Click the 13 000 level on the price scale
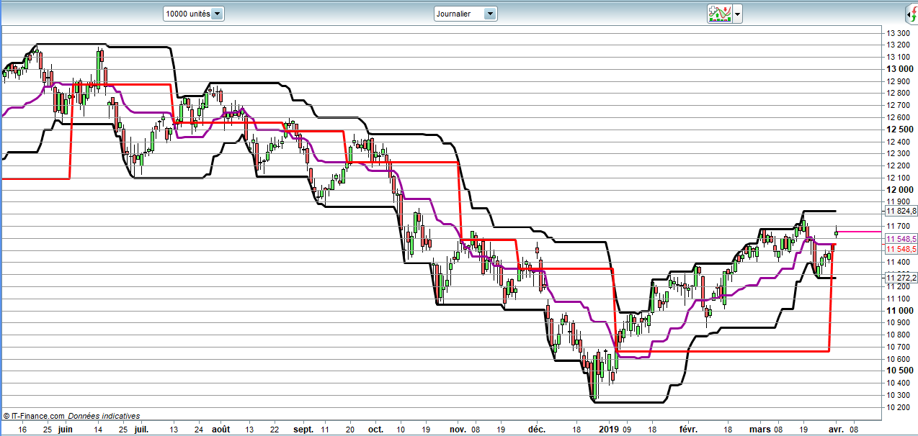918x436 pixels. [901, 69]
